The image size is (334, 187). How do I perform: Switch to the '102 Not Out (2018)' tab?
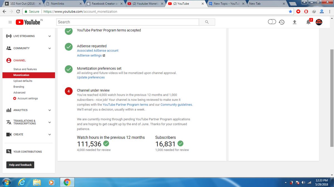(23, 4)
